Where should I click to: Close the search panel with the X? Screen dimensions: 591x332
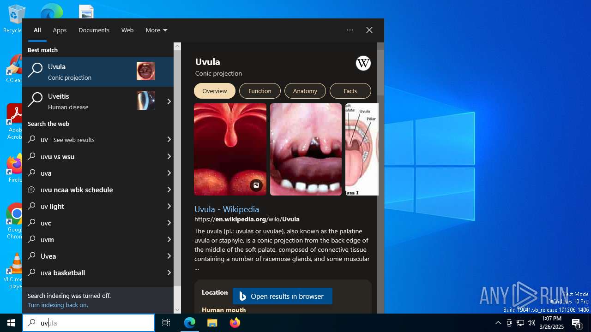click(369, 30)
